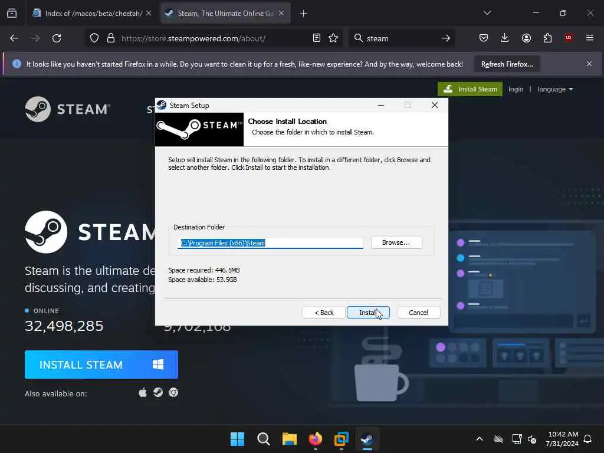Close the Index of /macos tab
Screen dimensions: 604x453
coord(149,13)
